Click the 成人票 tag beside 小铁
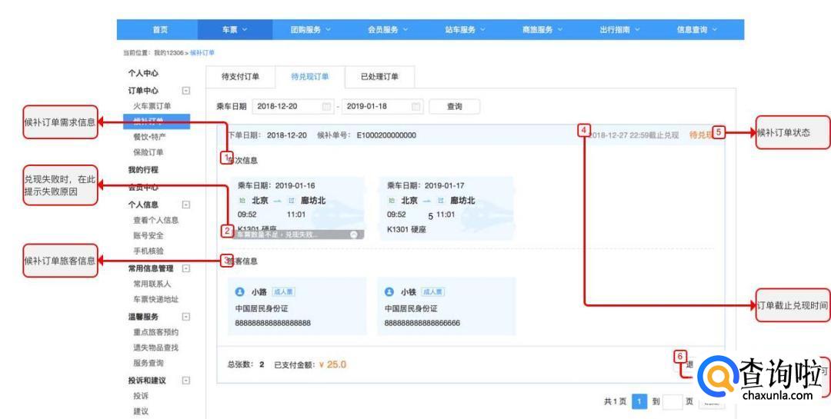Viewport: 831px width, 419px height. pos(433,292)
